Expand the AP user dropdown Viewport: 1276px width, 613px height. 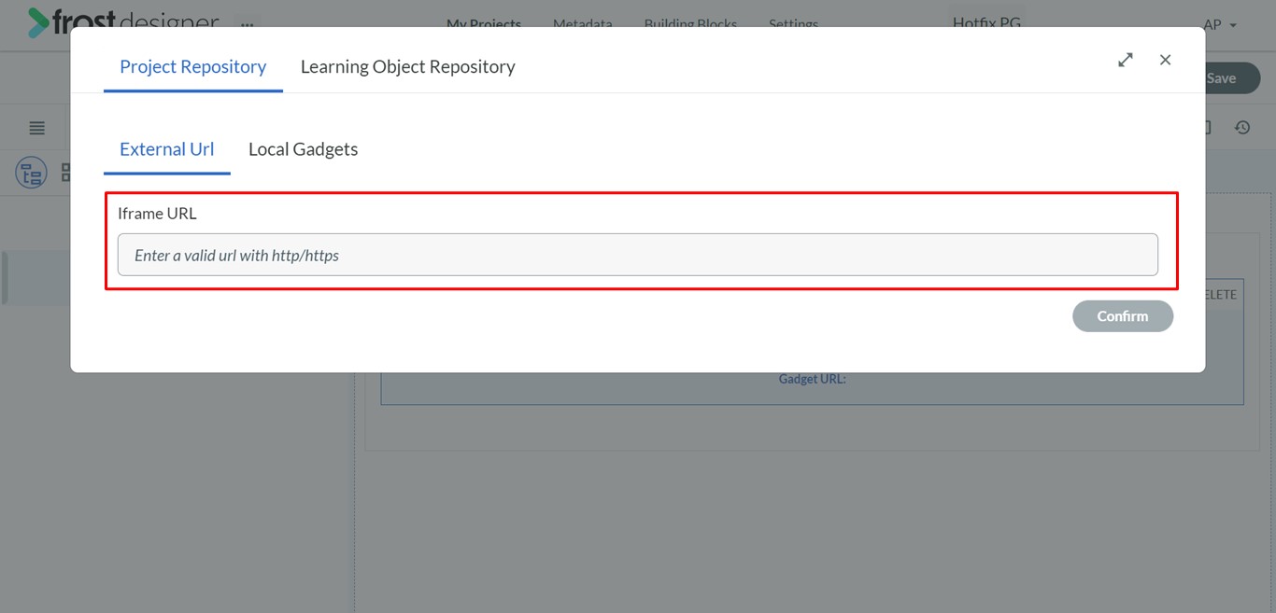point(1220,24)
